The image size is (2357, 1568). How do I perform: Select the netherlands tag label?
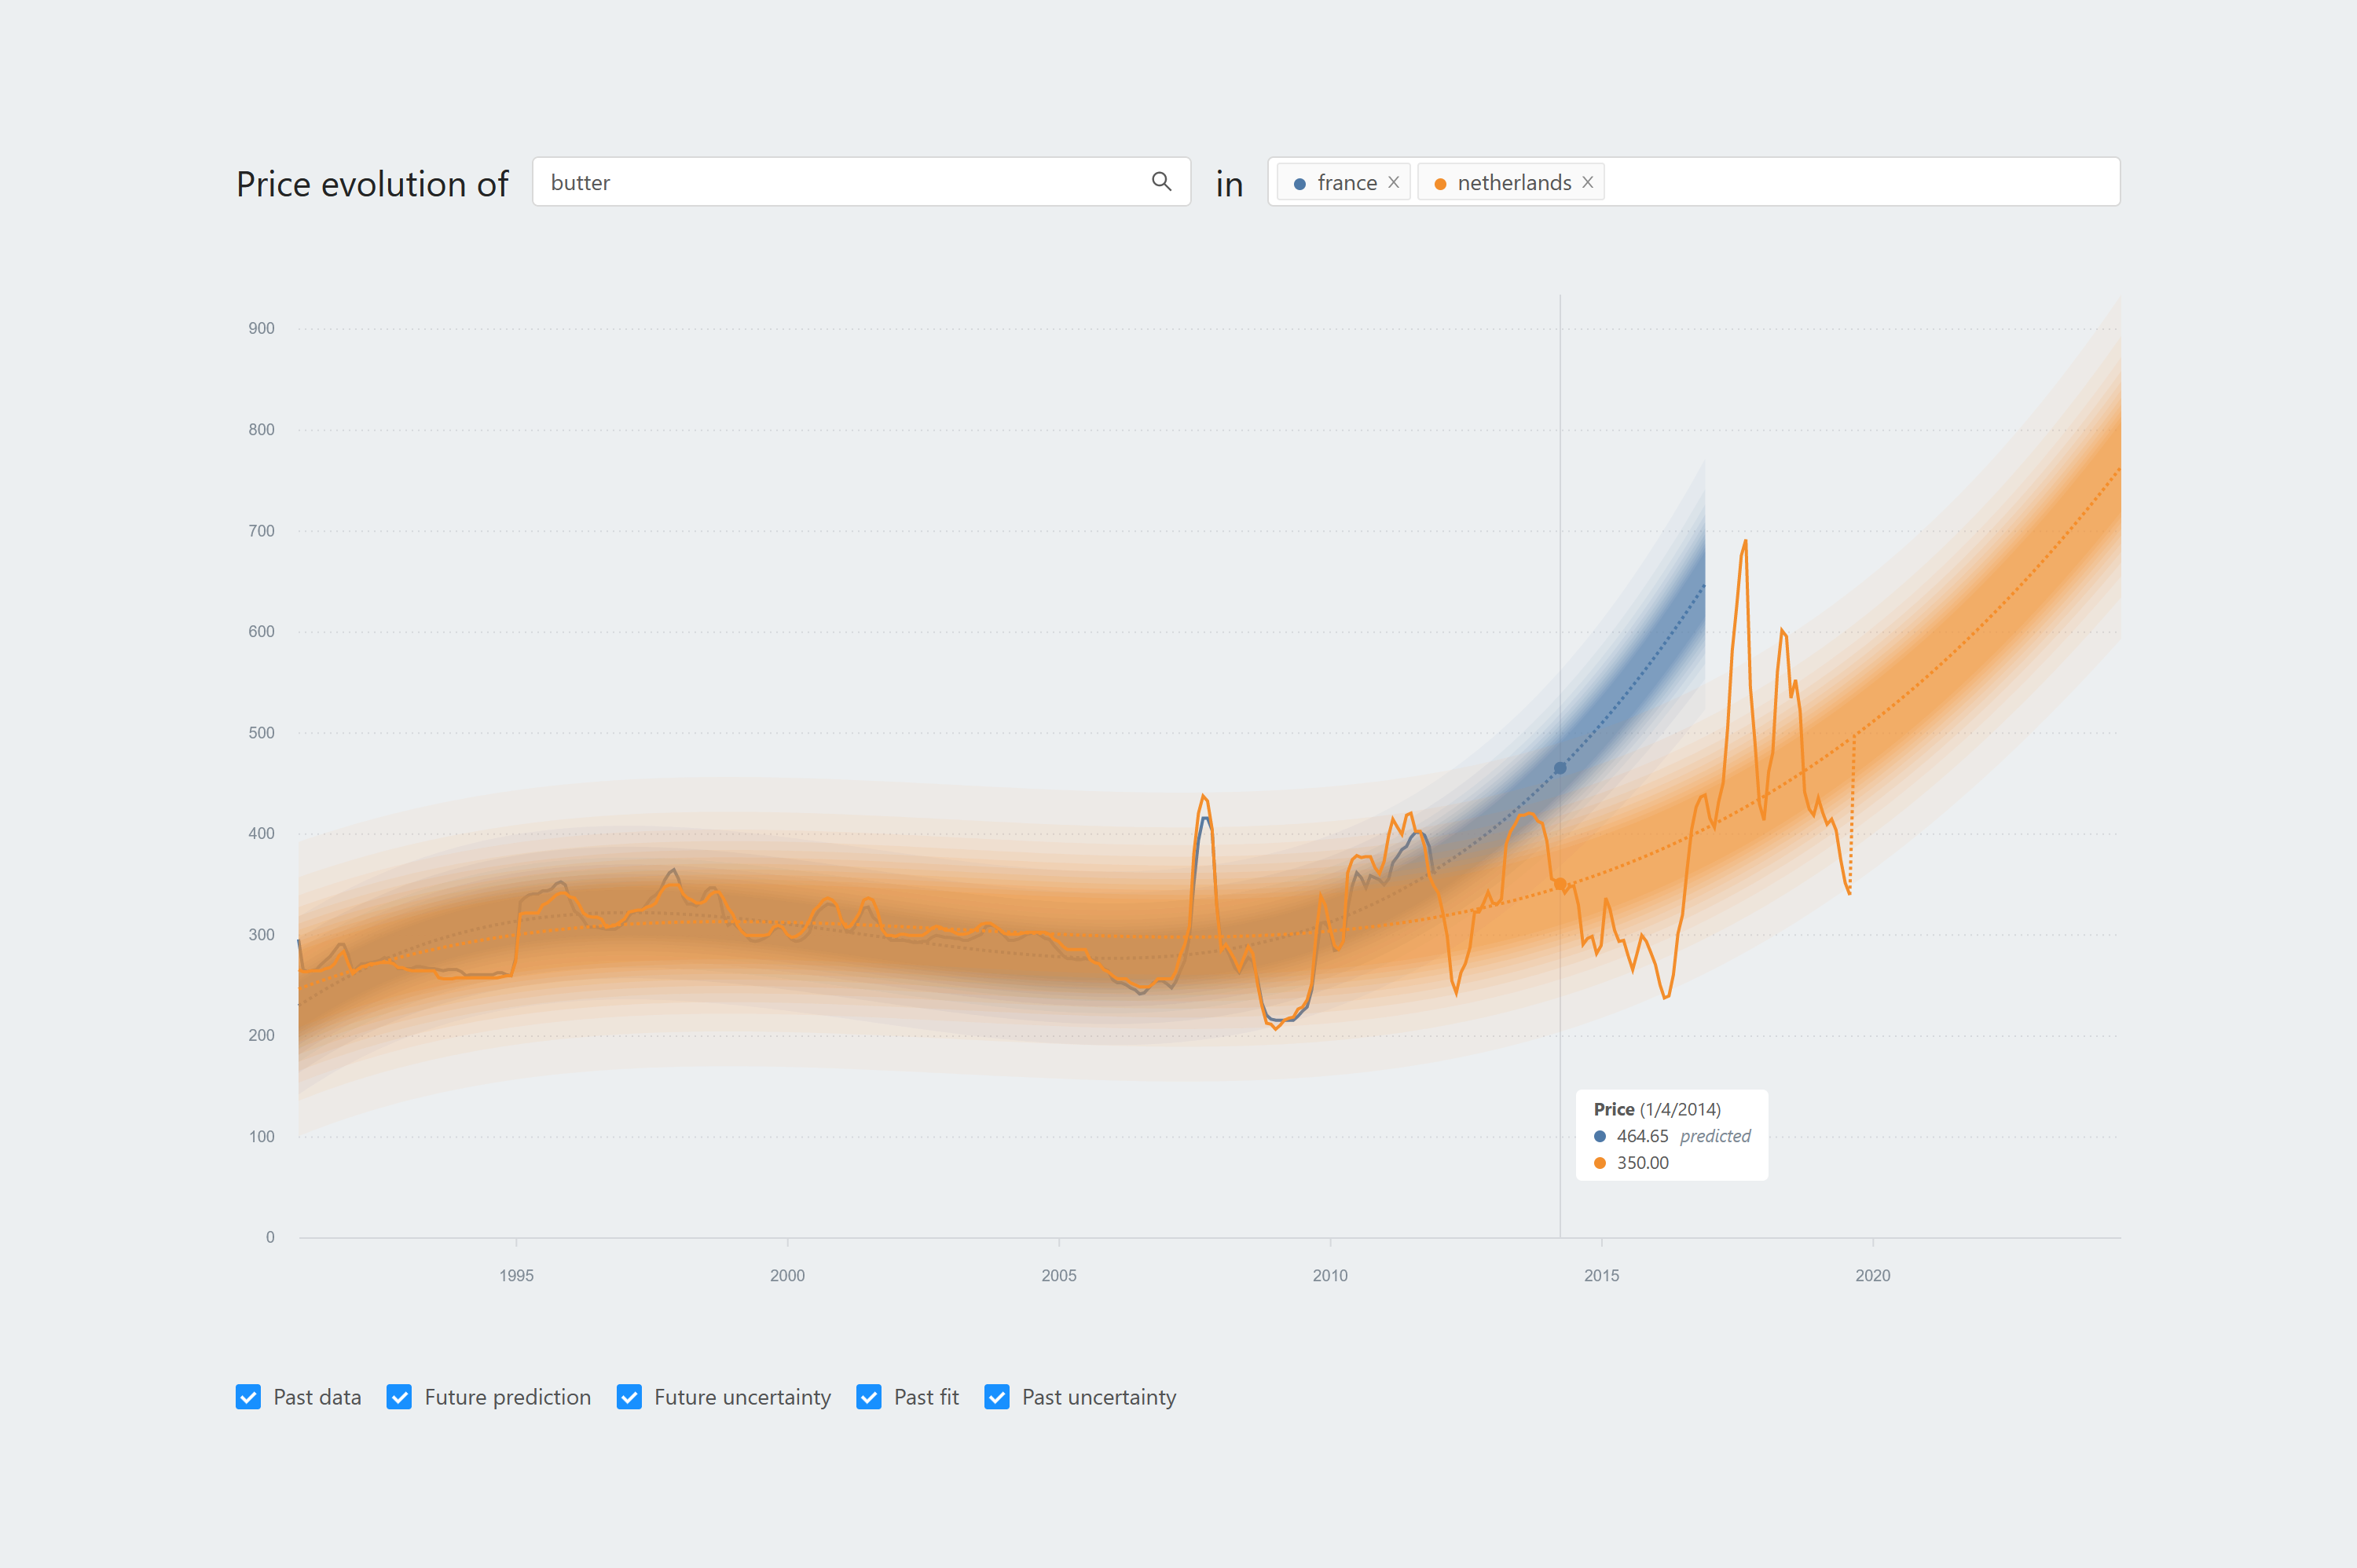[1514, 182]
